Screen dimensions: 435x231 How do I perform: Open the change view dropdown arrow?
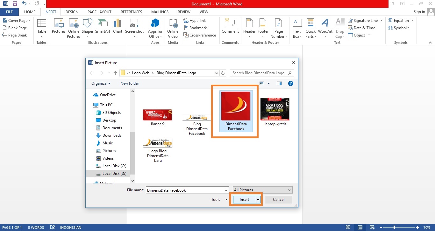tap(269, 83)
